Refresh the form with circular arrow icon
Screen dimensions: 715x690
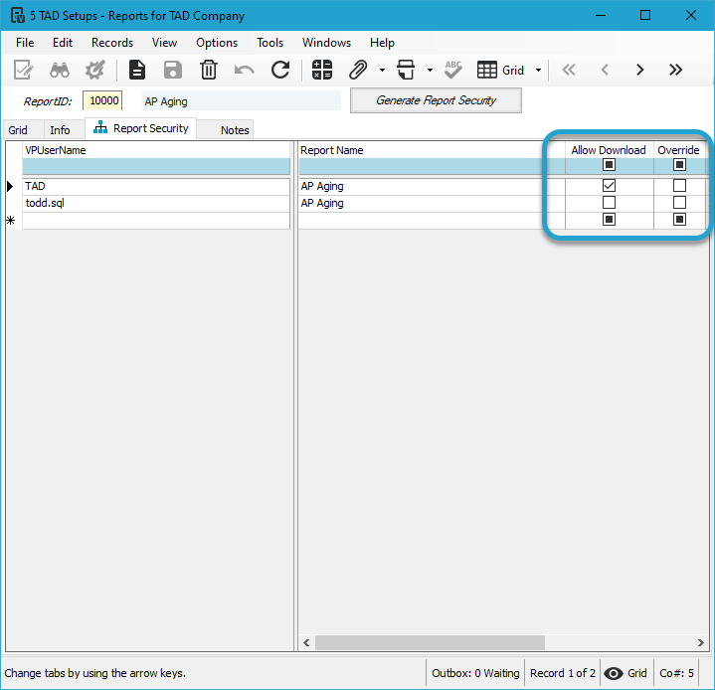tap(280, 71)
